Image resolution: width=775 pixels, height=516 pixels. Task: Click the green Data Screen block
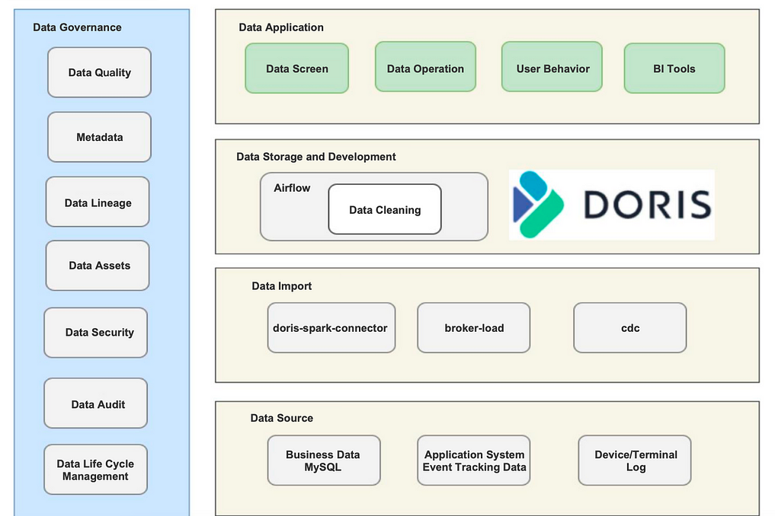click(296, 68)
